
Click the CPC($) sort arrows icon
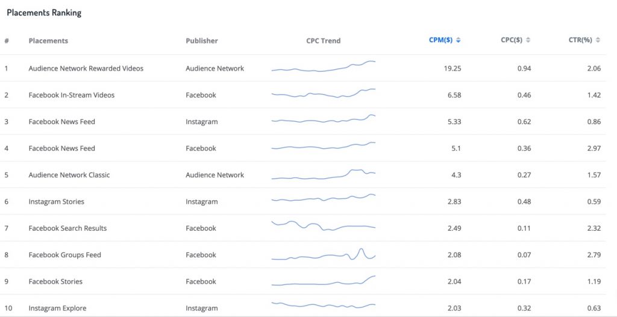click(x=528, y=40)
